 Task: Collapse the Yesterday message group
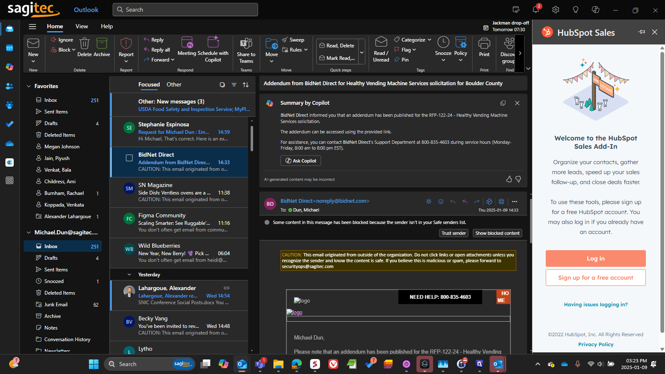coord(129,275)
